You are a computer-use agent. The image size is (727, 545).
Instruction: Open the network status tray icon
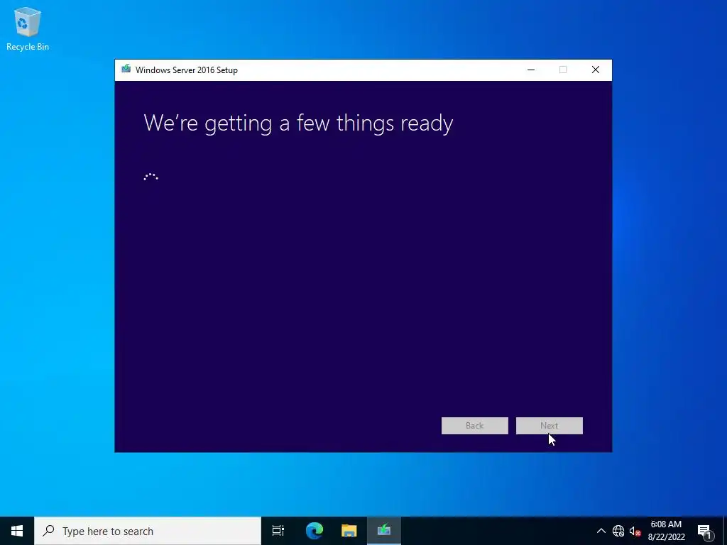[618, 531]
